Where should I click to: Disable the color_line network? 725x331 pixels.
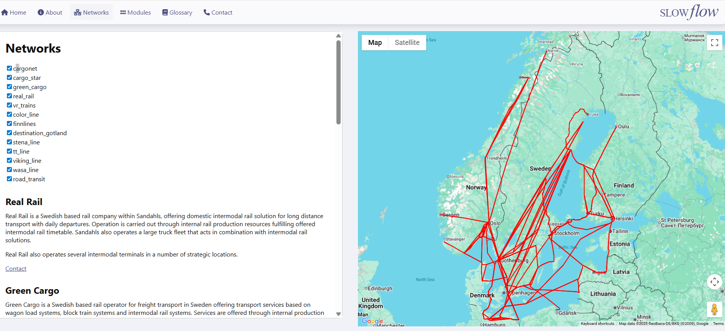(x=9, y=114)
